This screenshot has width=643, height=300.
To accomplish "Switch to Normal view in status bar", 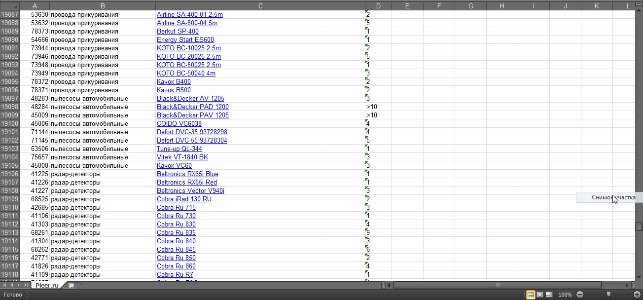I will pyautogui.click(x=531, y=295).
